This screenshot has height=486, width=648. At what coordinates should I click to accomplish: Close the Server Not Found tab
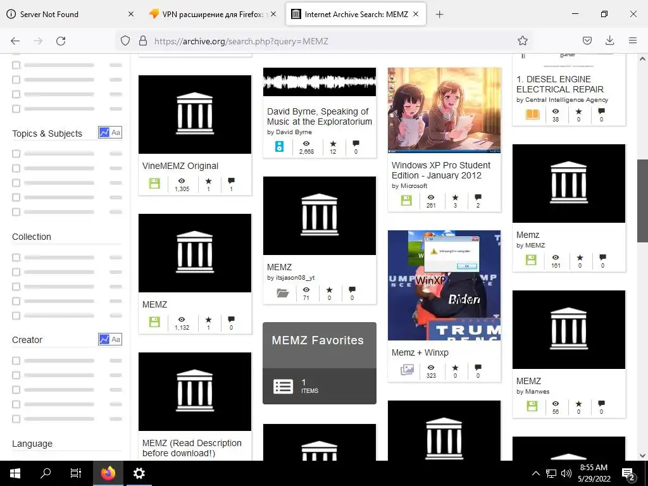point(130,14)
